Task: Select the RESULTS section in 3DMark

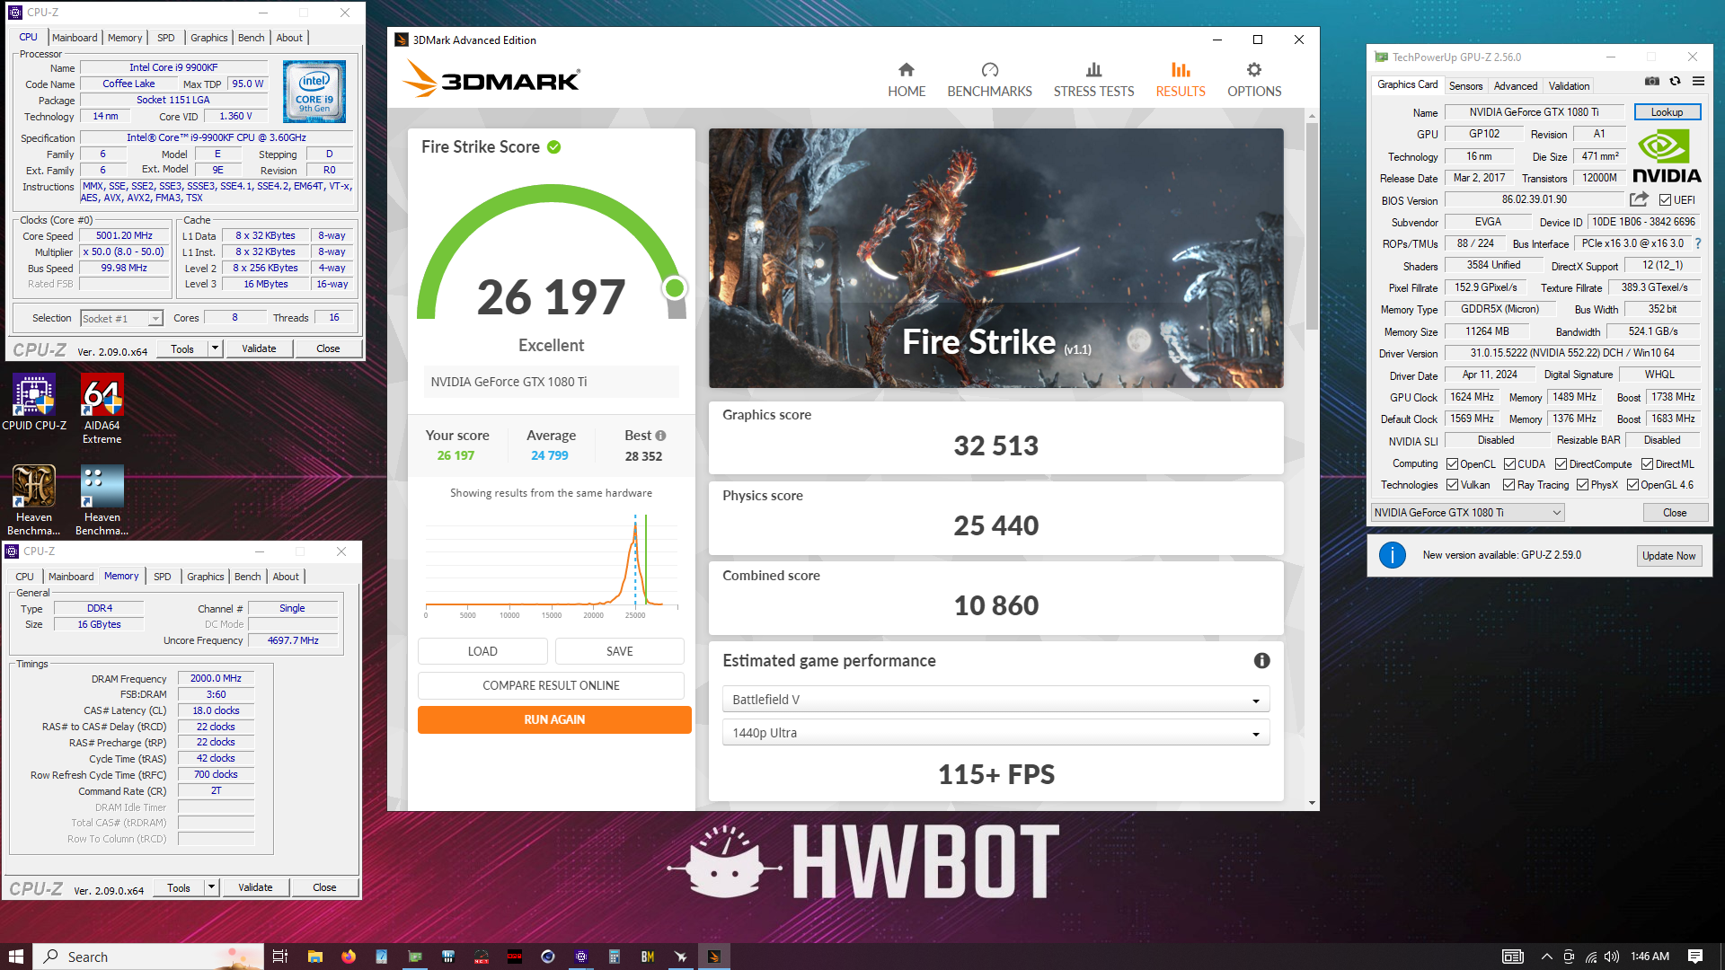Action: (1181, 80)
